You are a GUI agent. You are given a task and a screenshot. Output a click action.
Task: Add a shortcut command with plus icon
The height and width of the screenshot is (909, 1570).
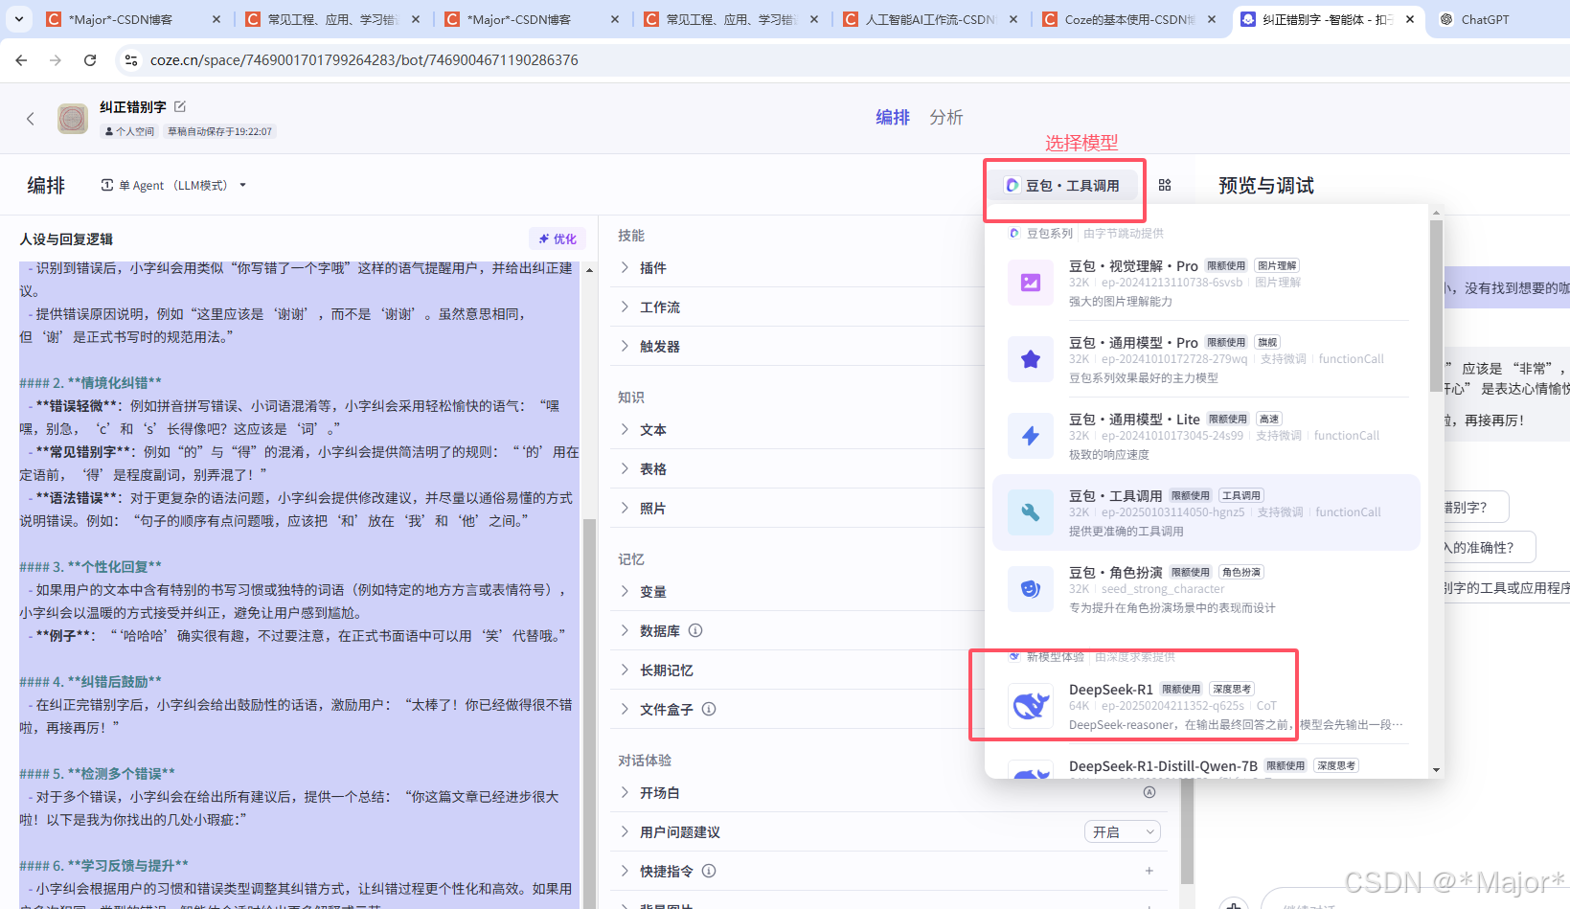[1149, 871]
